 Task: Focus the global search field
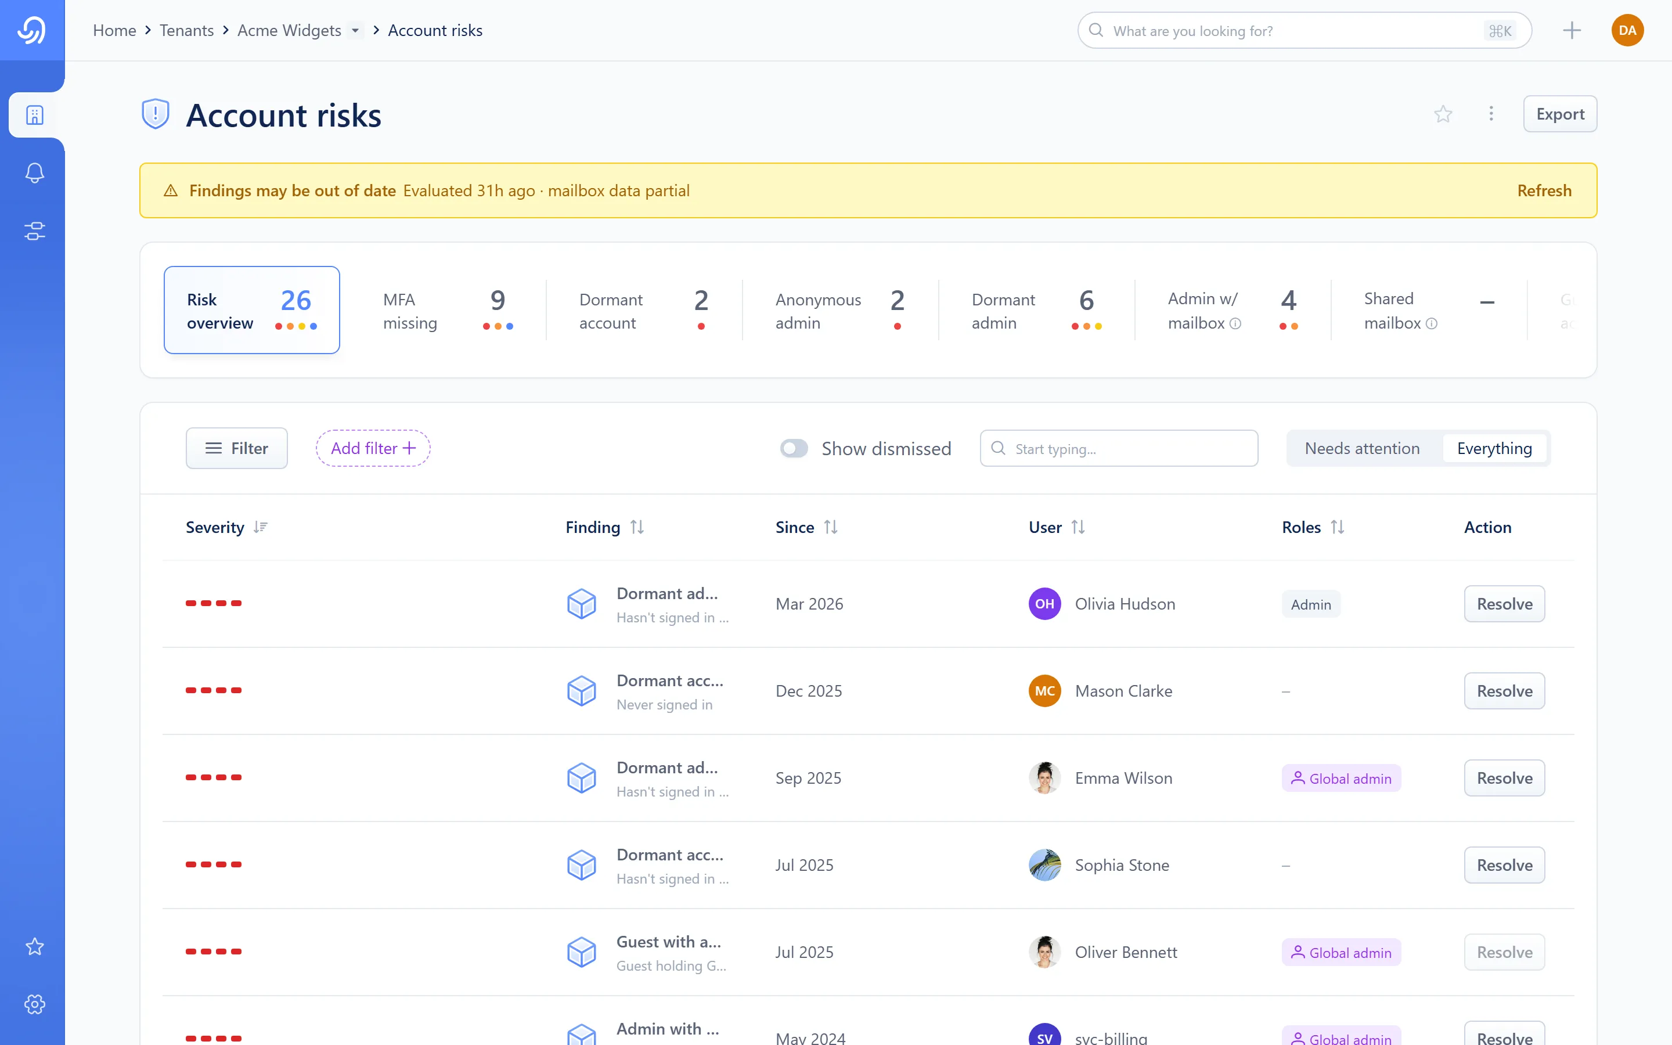coord(1305,30)
